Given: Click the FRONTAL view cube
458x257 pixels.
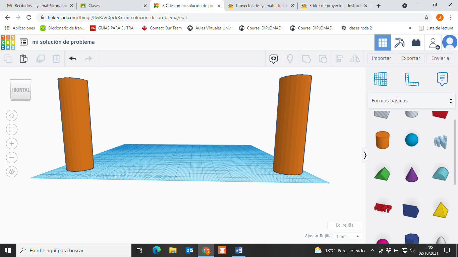Looking at the screenshot, I should pos(20,90).
